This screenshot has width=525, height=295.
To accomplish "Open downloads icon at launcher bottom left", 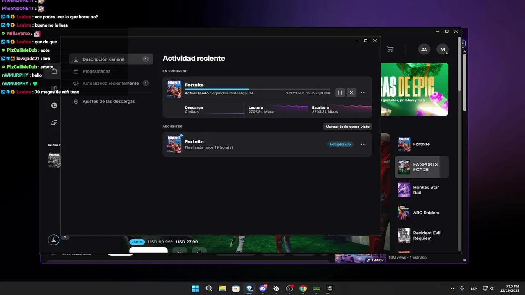I will pyautogui.click(x=54, y=240).
